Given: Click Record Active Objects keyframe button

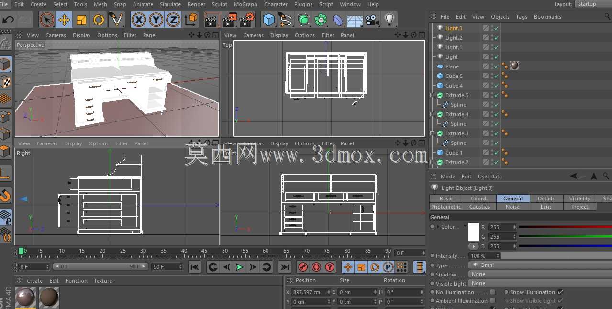Looking at the screenshot, I should pos(303,267).
